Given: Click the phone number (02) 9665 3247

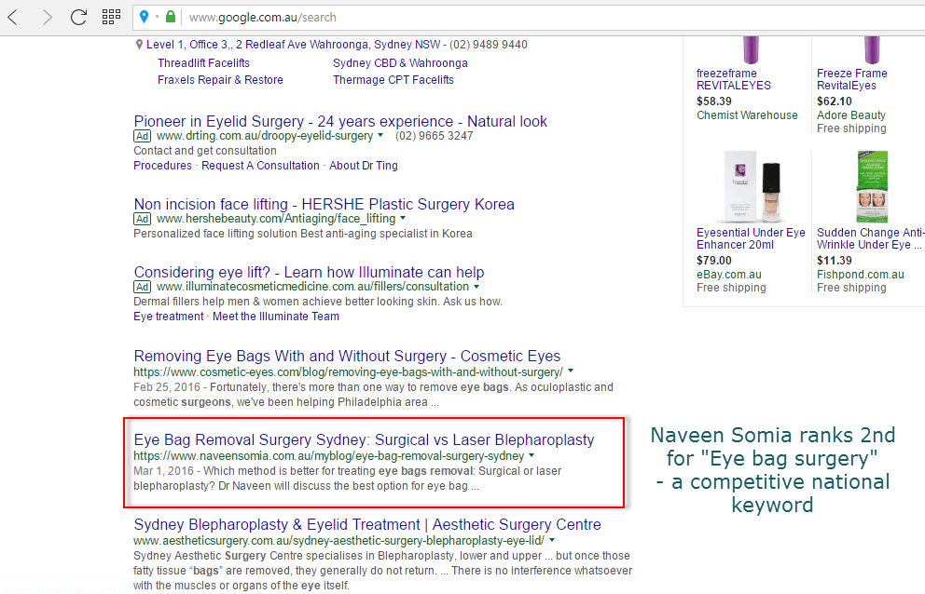Looking at the screenshot, I should point(435,136).
